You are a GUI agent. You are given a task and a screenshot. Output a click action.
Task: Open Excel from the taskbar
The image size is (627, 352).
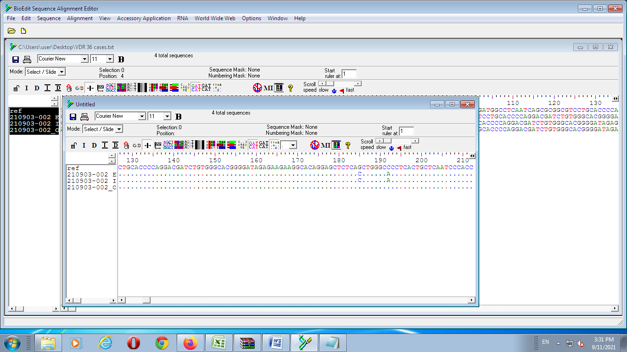click(x=218, y=343)
